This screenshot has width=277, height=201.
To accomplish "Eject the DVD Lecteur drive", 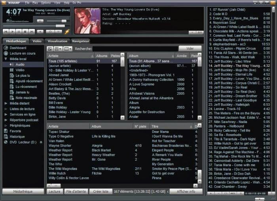I will 41,142.
